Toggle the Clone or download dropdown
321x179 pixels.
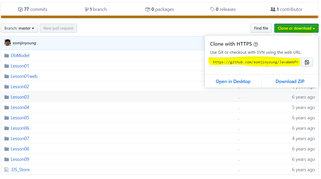pos(296,28)
